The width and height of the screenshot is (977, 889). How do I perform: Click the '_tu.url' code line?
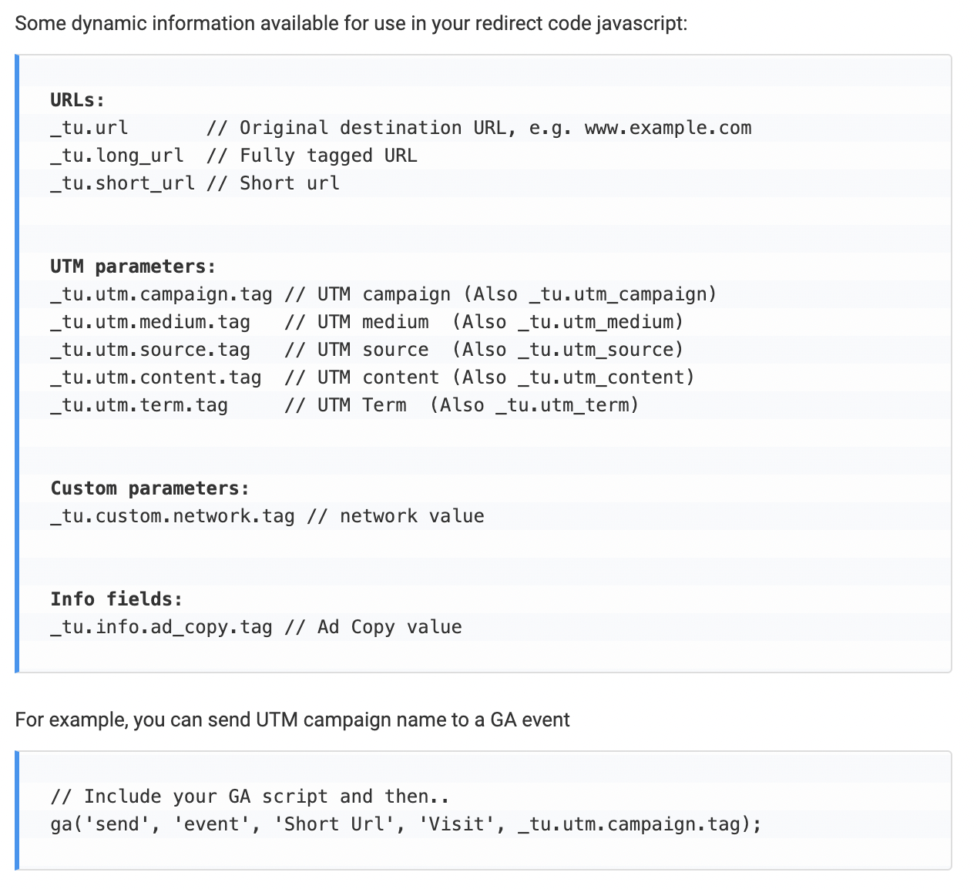click(401, 128)
